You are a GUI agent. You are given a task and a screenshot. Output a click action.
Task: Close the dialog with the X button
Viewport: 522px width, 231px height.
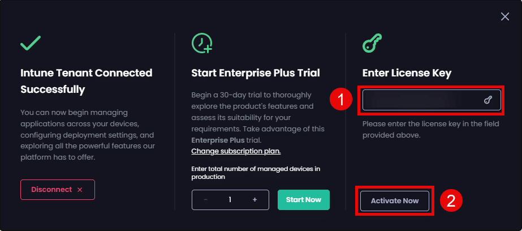pos(505,17)
